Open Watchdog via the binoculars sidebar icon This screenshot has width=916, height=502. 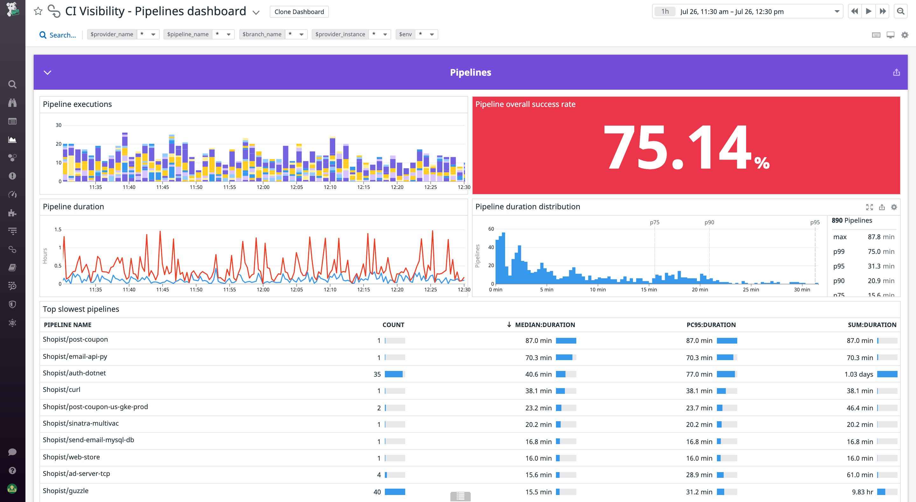click(12, 103)
